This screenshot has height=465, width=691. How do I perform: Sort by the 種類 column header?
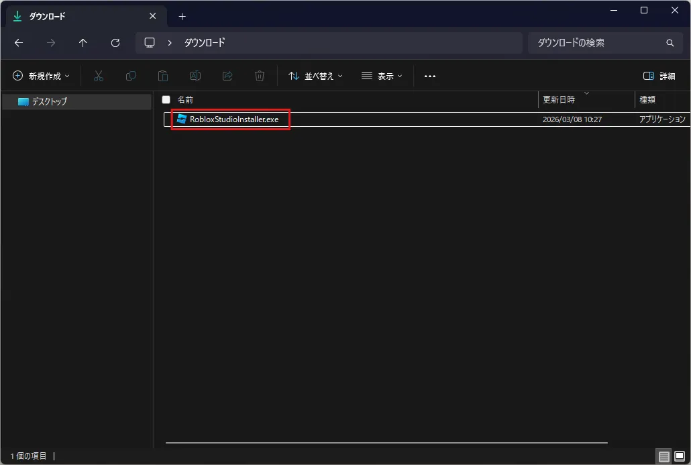point(647,99)
